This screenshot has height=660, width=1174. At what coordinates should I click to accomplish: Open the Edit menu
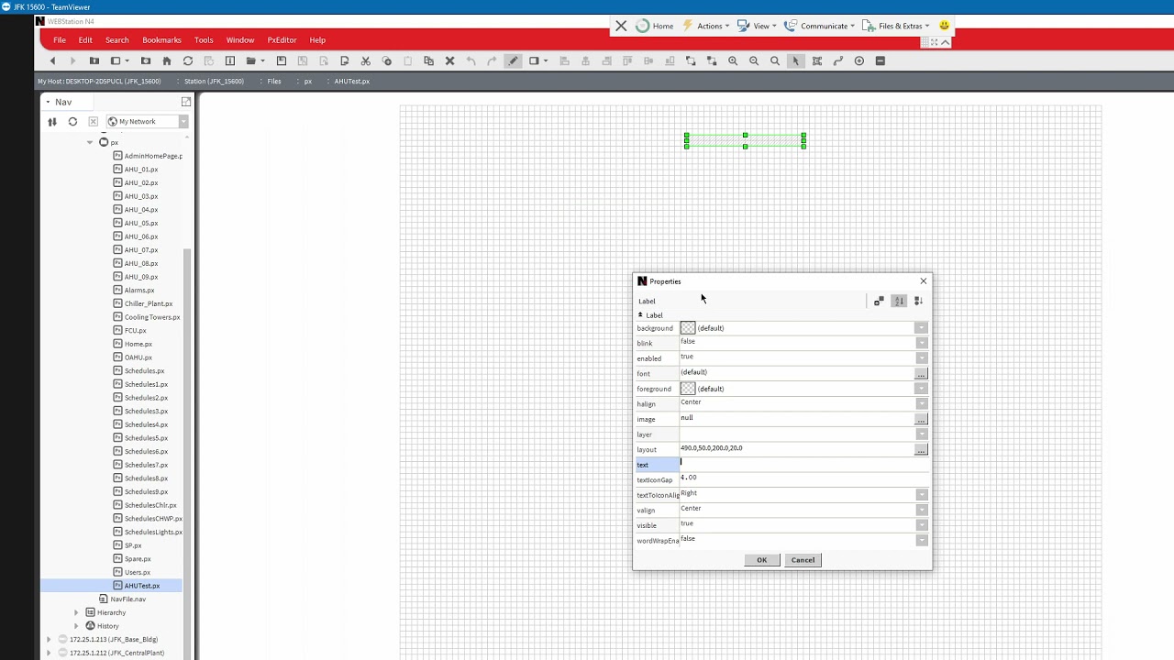85,40
